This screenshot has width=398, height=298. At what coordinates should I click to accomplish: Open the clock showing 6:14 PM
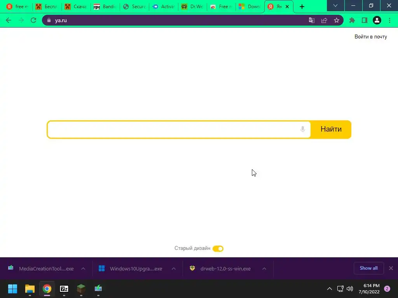tap(369, 289)
